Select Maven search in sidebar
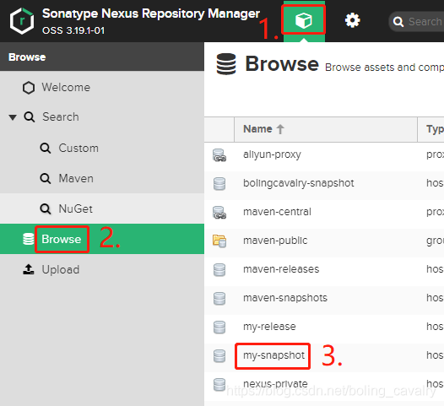444x406 pixels. pos(76,178)
